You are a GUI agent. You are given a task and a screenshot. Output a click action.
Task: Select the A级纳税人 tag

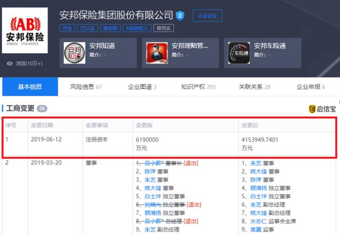pyautogui.click(x=137, y=28)
